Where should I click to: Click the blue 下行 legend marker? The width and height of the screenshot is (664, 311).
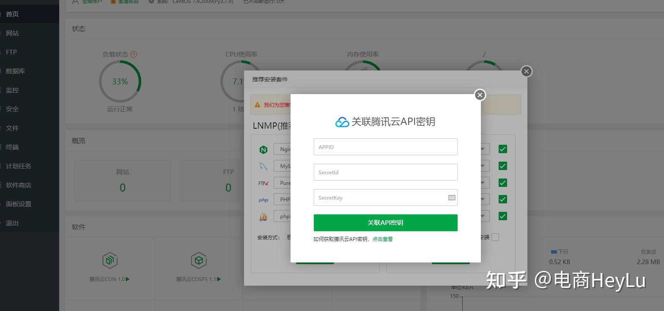(554, 252)
